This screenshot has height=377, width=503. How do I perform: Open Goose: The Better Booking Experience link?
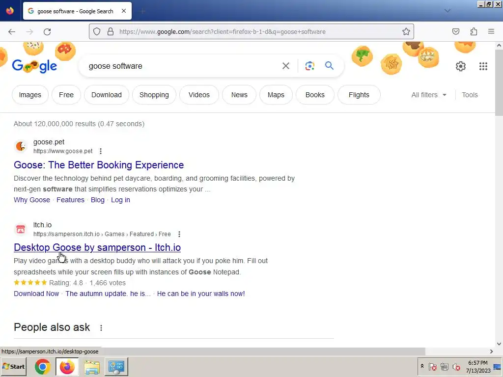[x=99, y=165]
